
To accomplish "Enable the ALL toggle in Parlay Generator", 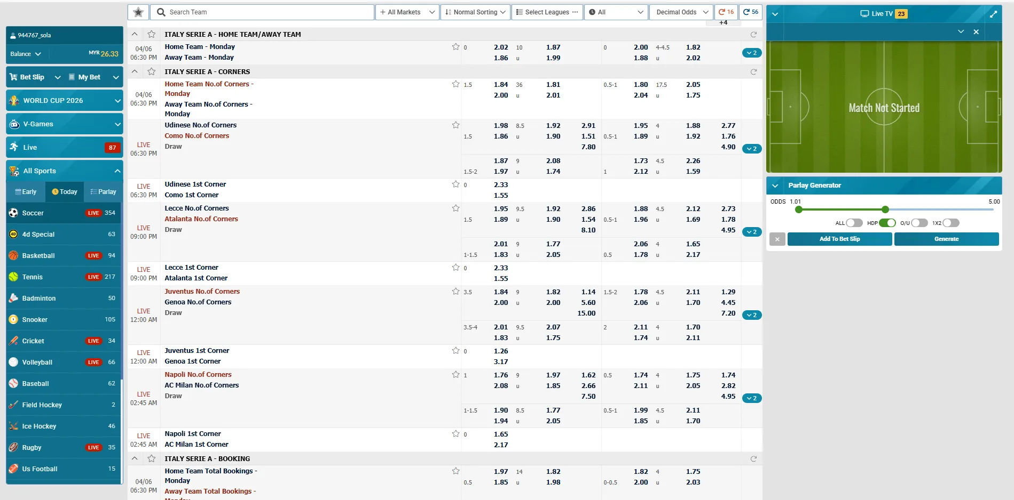I will (x=854, y=223).
